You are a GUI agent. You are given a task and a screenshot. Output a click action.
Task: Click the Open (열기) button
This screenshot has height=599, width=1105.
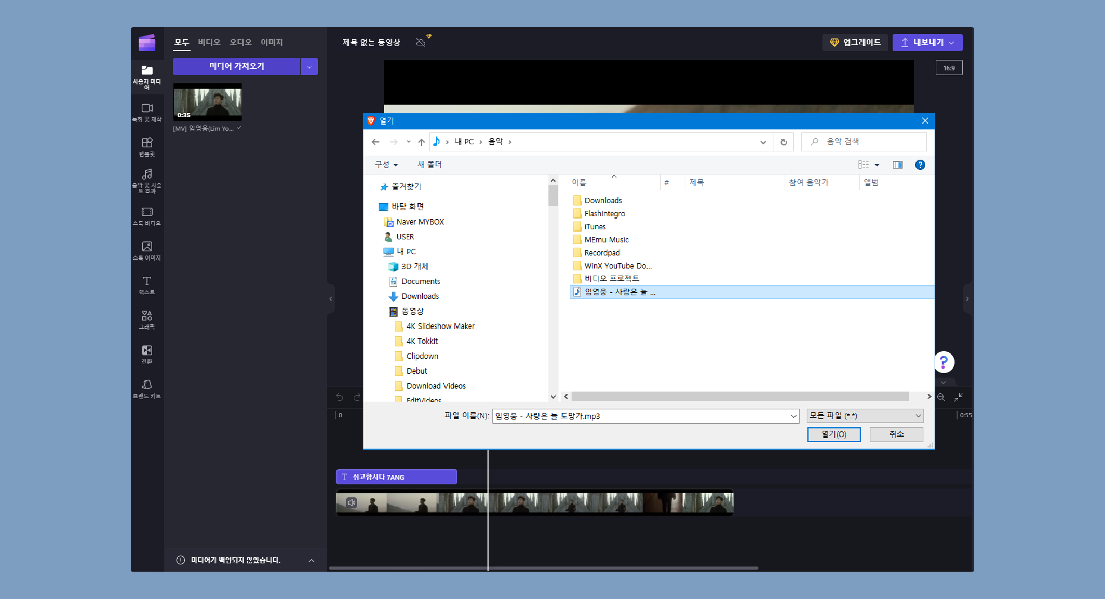(833, 434)
